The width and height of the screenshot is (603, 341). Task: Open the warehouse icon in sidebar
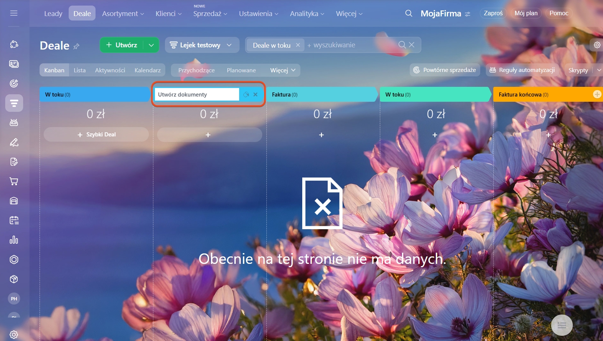14,201
